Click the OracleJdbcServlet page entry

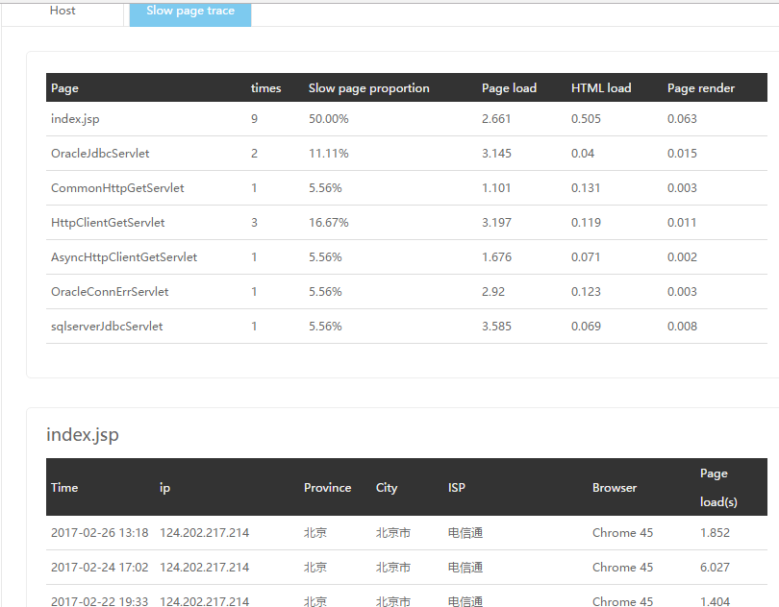click(x=100, y=154)
